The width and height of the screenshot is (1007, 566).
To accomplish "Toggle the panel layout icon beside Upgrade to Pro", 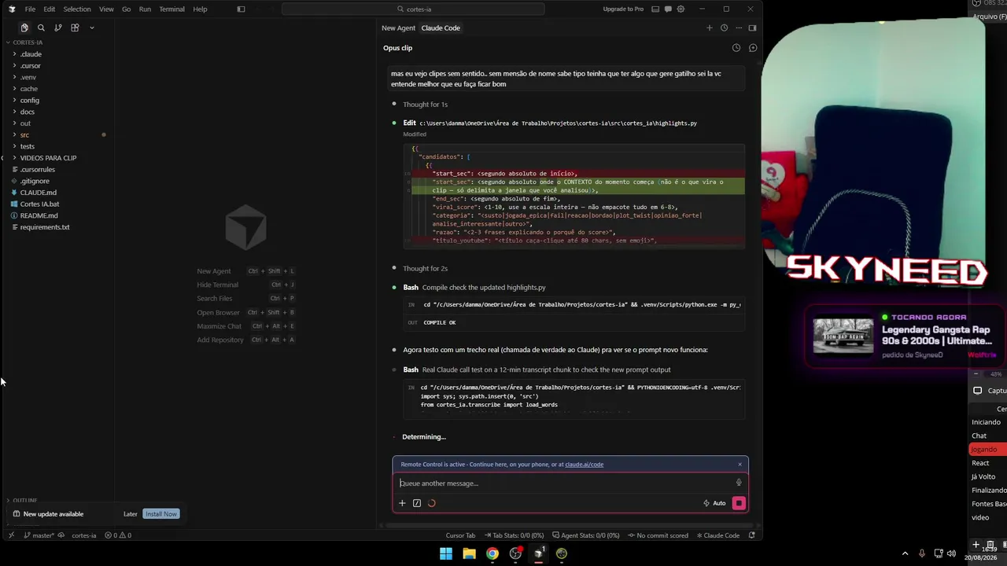I will coord(655,9).
